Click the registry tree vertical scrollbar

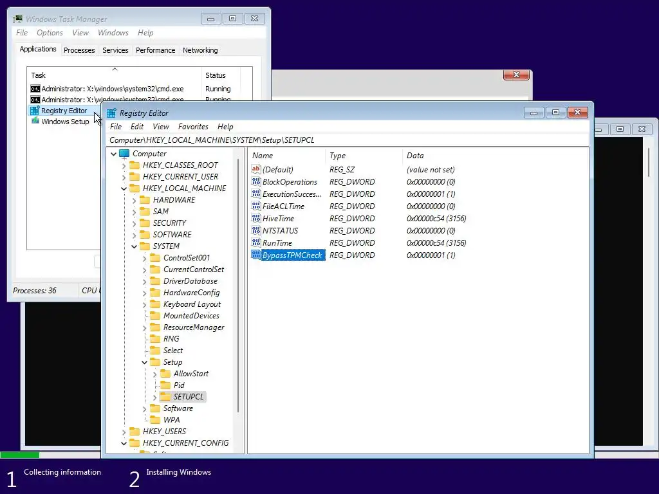click(x=238, y=286)
